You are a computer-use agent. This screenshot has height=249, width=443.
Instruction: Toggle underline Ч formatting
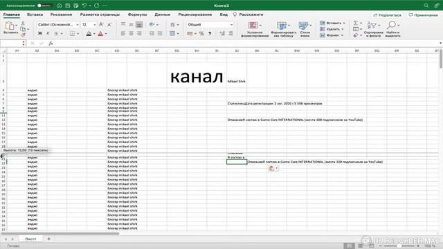tap(55, 34)
